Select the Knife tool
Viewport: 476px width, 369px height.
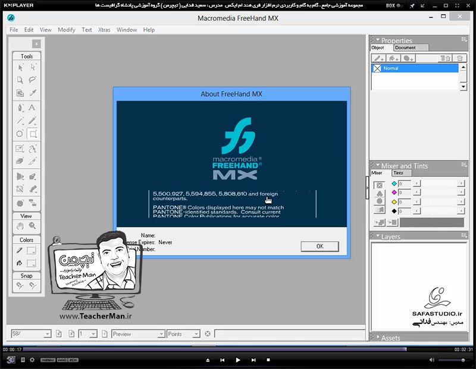[x=33, y=161]
